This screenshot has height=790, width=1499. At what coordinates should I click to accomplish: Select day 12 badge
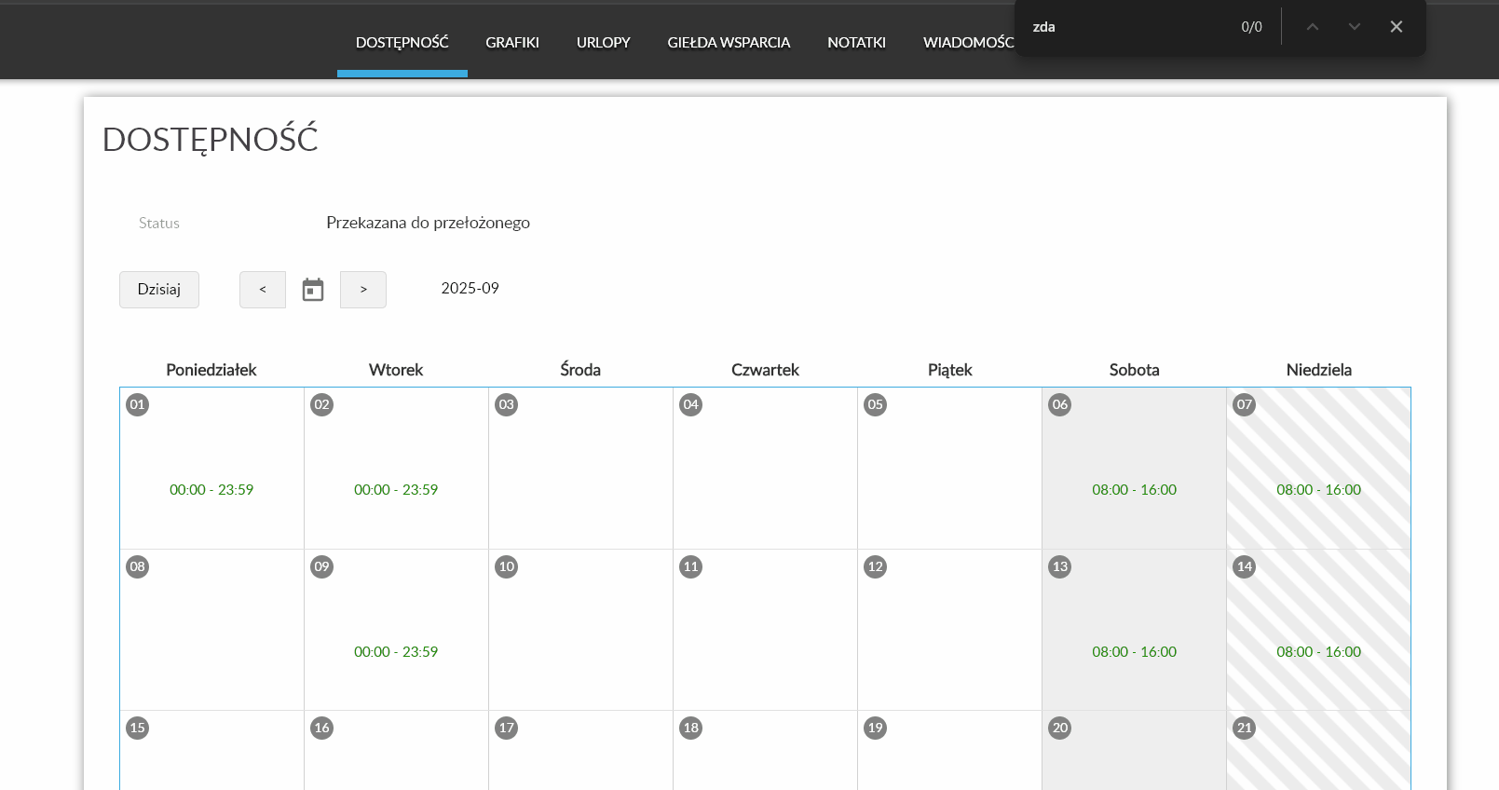coord(875,566)
